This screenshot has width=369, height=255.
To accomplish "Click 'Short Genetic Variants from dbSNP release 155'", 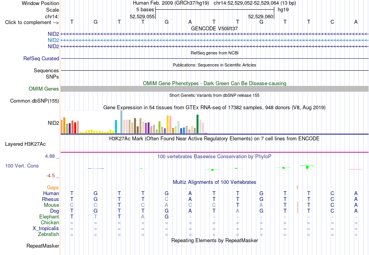I will click(214, 95).
